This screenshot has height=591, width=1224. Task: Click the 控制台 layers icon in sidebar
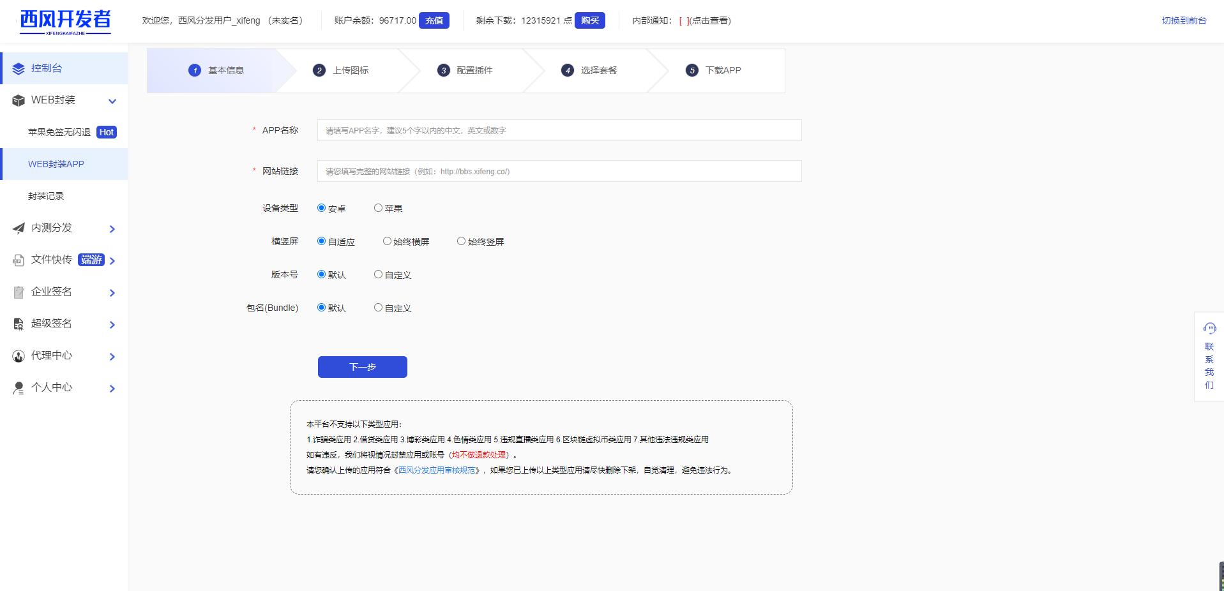tap(19, 69)
